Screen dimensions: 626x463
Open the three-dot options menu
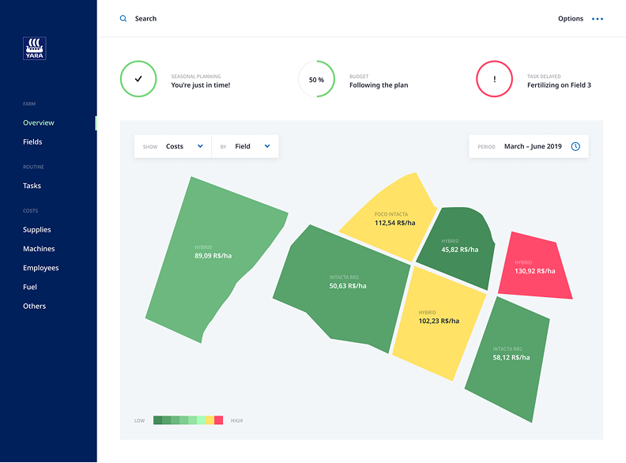[597, 19]
